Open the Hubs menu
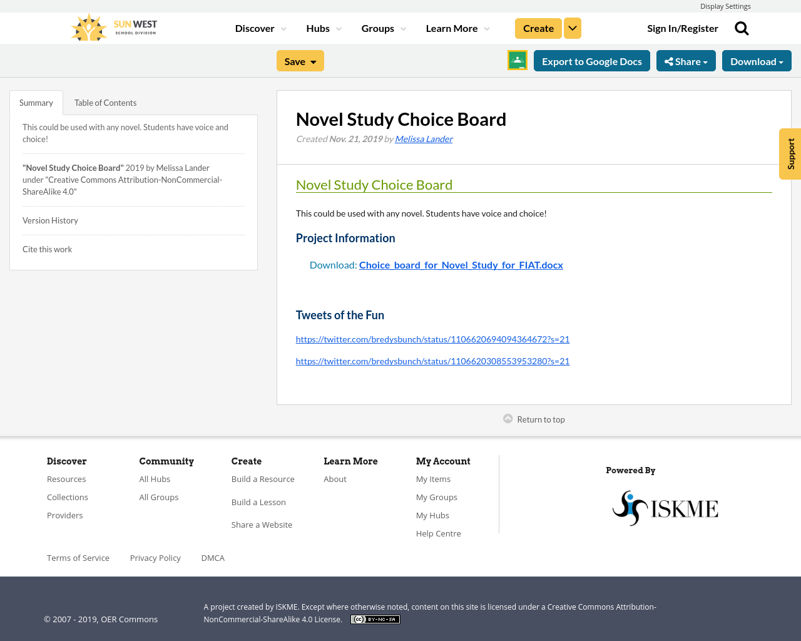 [324, 28]
